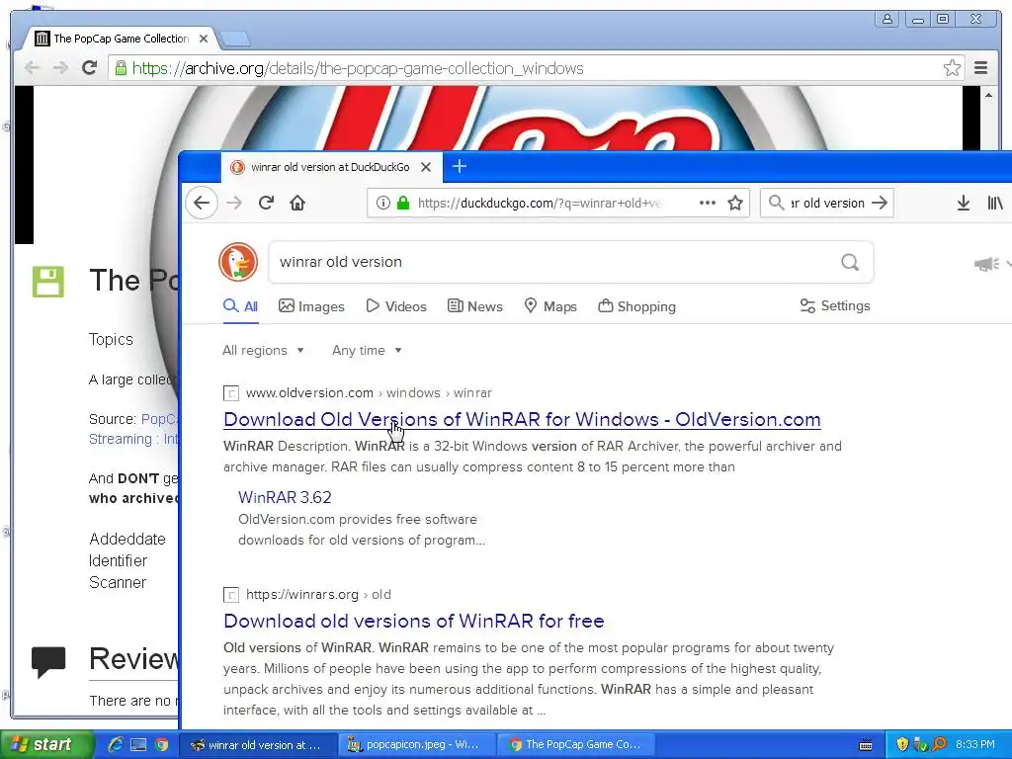Reload the archive.org page in Chrome
1012x759 pixels.
tap(90, 68)
